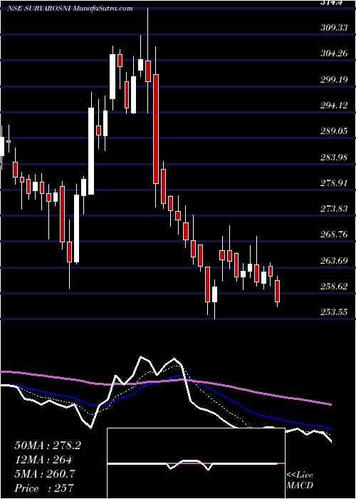Click the 12MA : 264 readout

(x=43, y=460)
